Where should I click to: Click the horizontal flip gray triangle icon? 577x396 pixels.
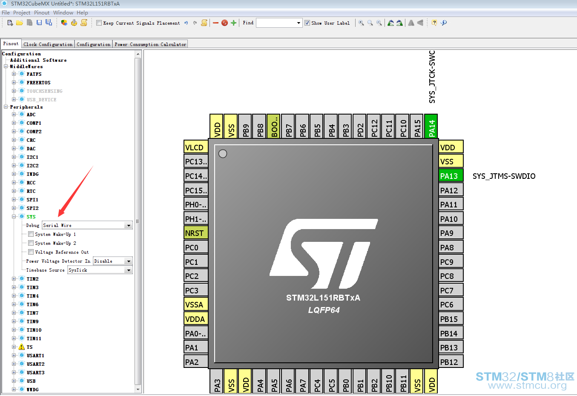click(x=411, y=23)
